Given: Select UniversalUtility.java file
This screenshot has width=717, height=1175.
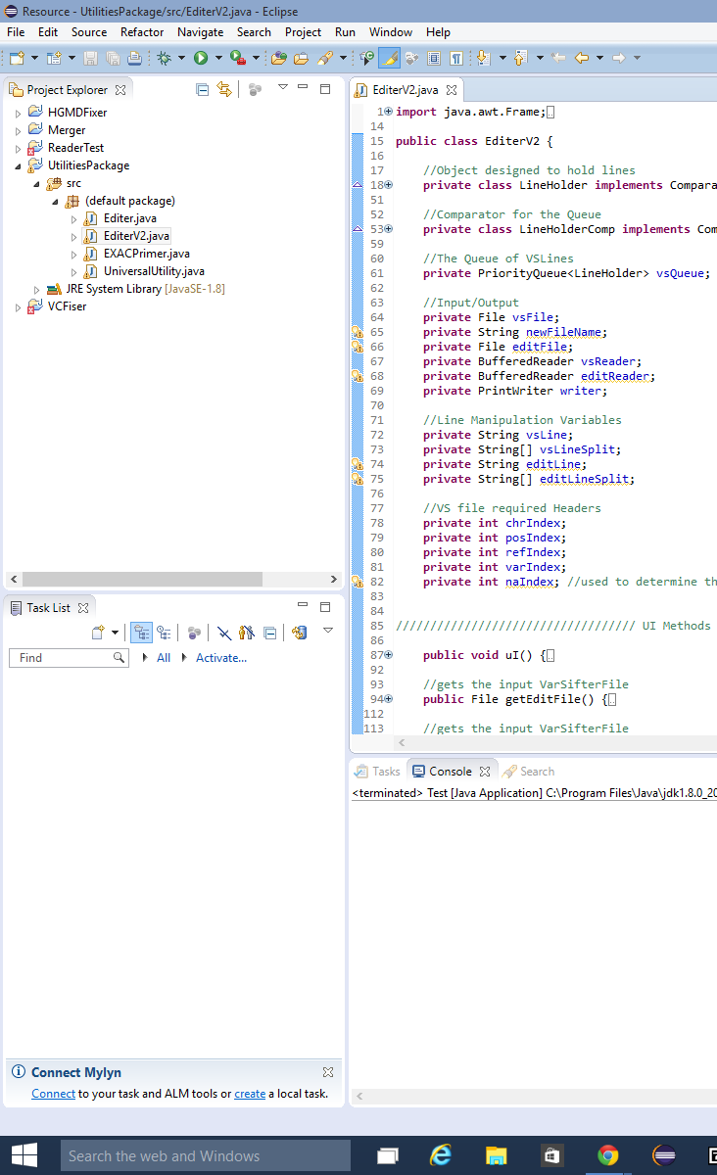Looking at the screenshot, I should [x=144, y=271].
